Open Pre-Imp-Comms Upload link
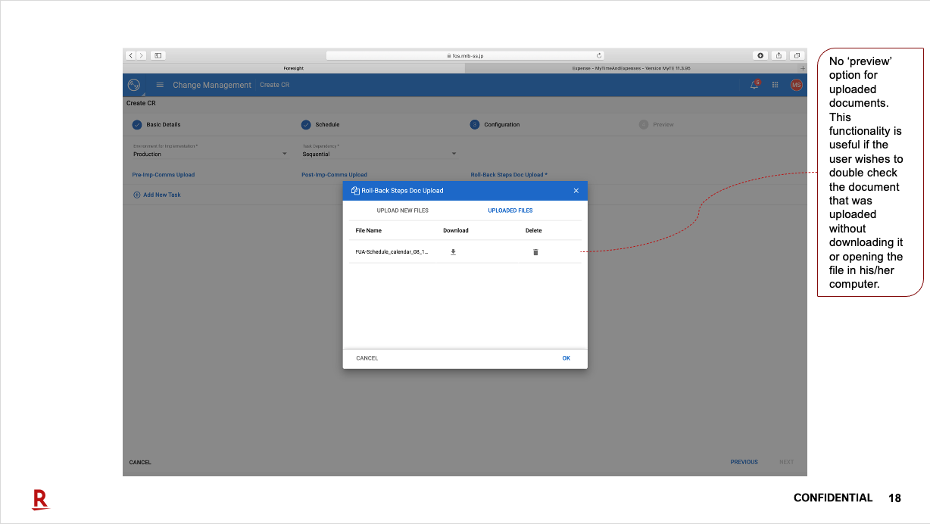Screen dimensions: 930x524 (164, 175)
